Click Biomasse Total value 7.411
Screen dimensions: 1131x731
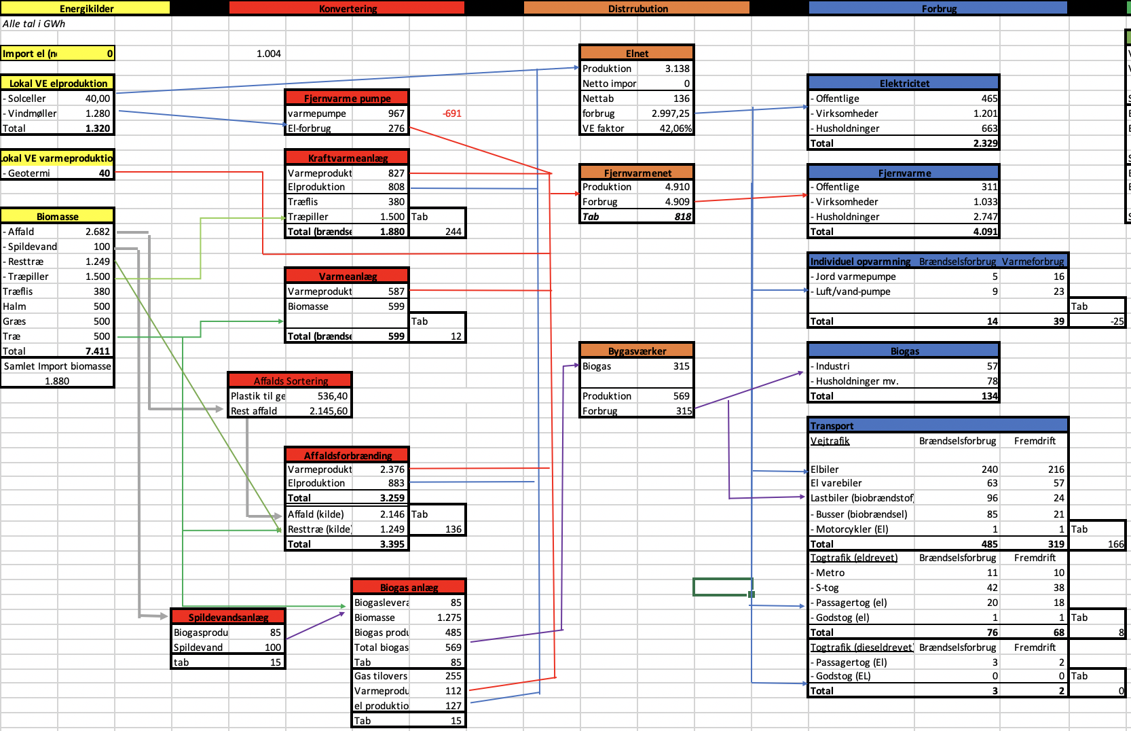pyautogui.click(x=97, y=351)
